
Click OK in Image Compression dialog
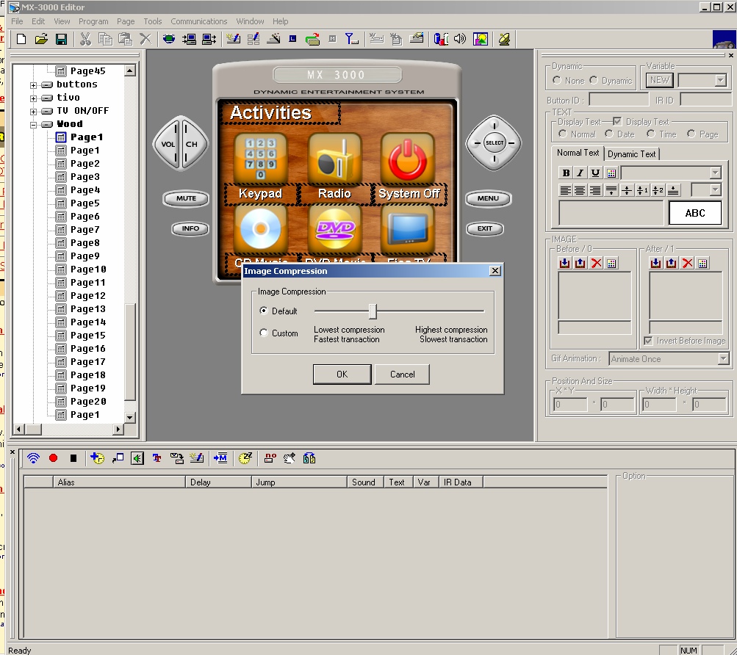pyautogui.click(x=342, y=374)
